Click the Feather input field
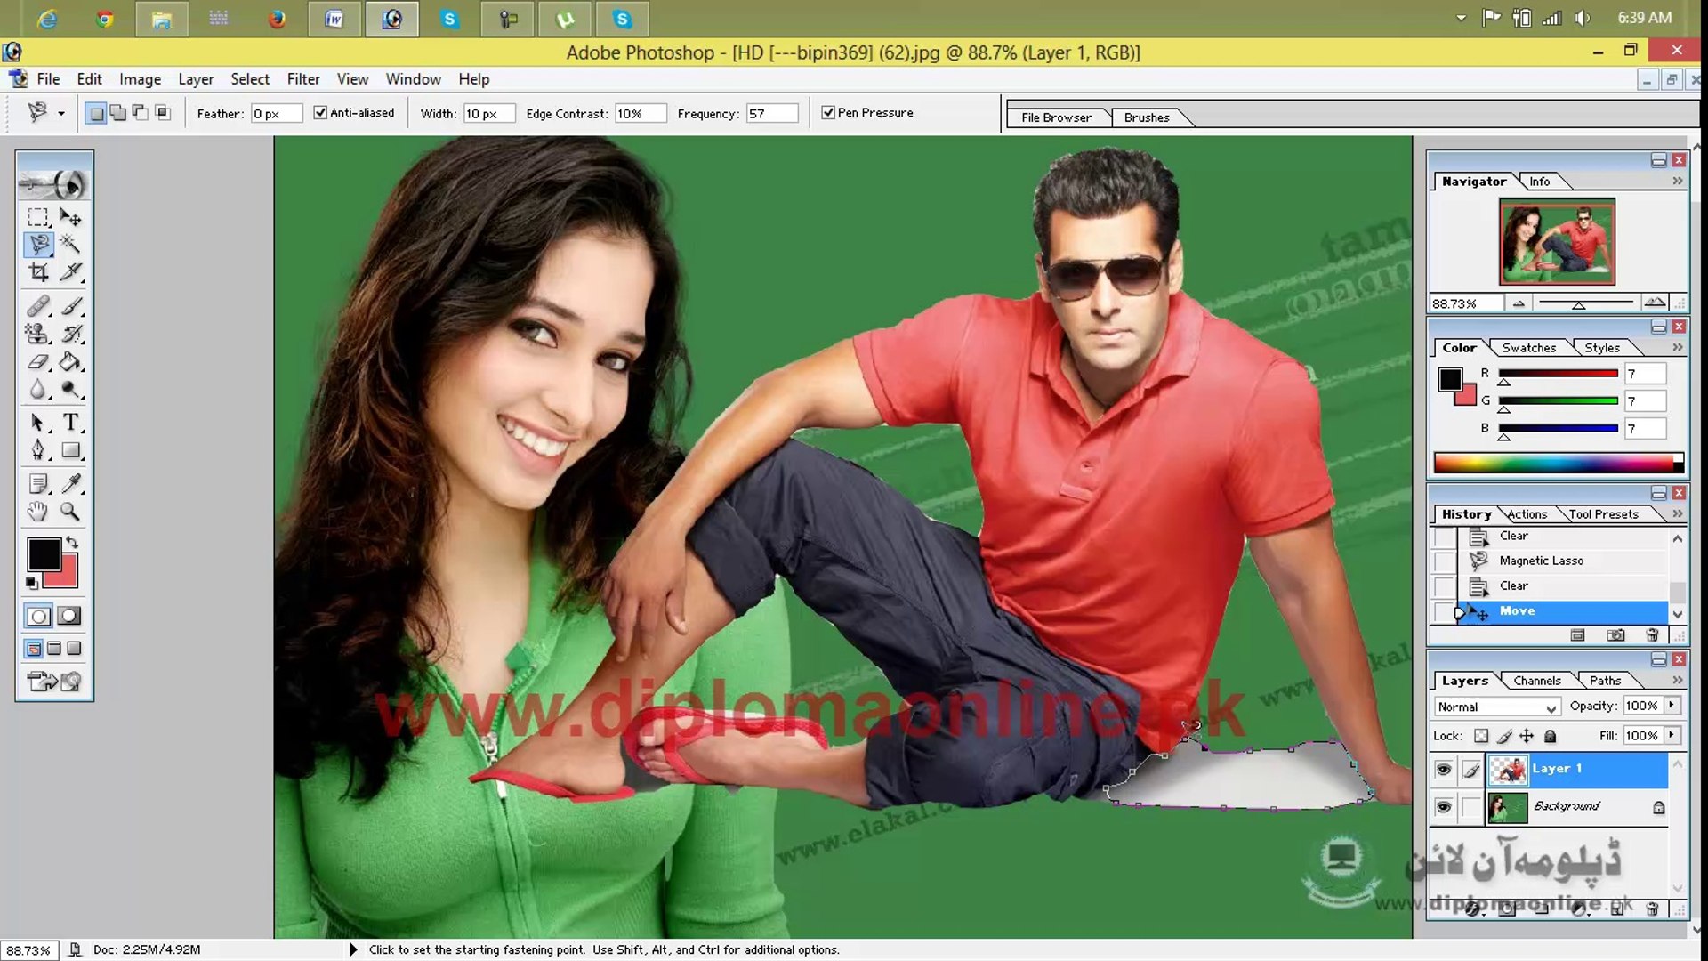This screenshot has width=1708, height=961. point(275,114)
